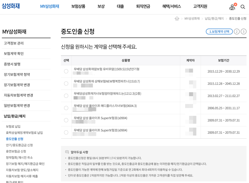
Task: Open 혜택/서비스 top menu
Action: [171, 6]
